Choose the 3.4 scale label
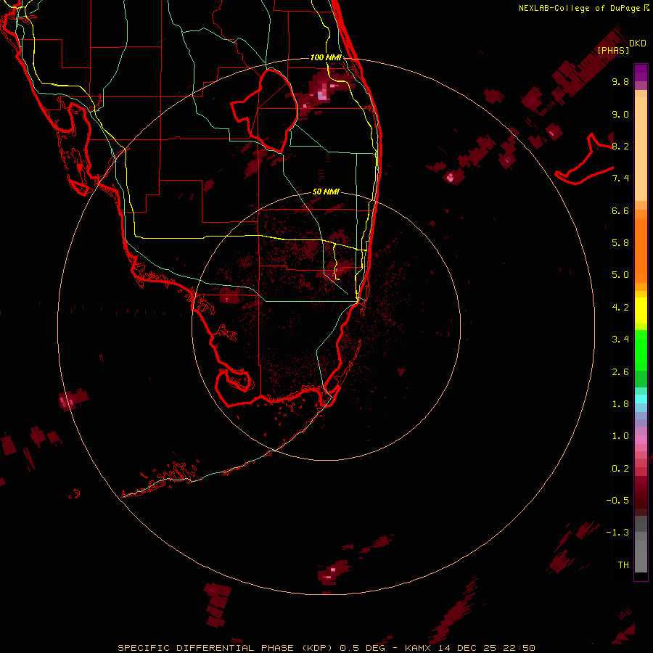 620,340
